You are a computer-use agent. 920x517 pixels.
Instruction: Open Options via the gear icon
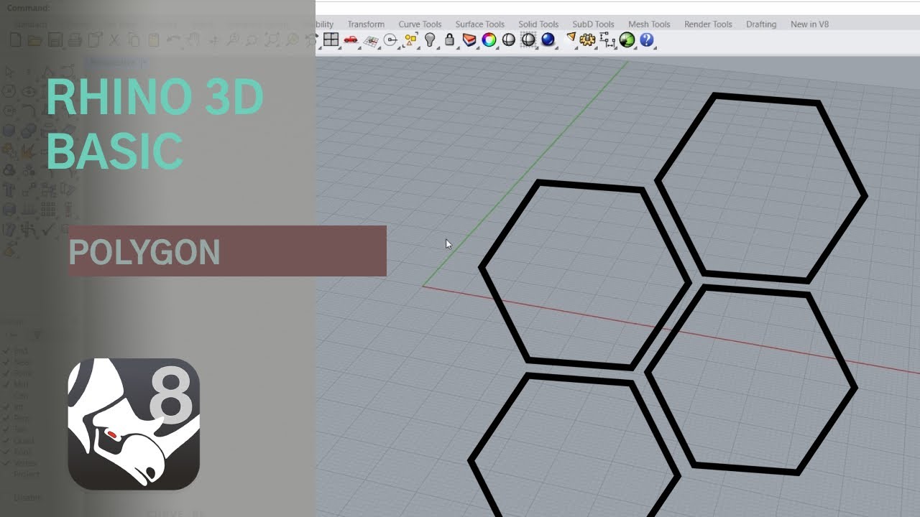click(588, 40)
